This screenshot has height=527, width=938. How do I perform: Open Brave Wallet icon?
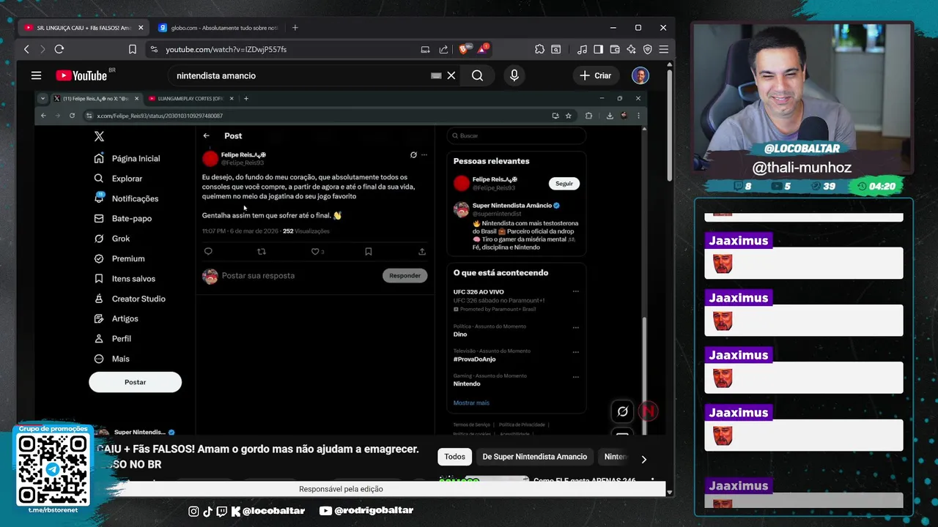tap(614, 49)
